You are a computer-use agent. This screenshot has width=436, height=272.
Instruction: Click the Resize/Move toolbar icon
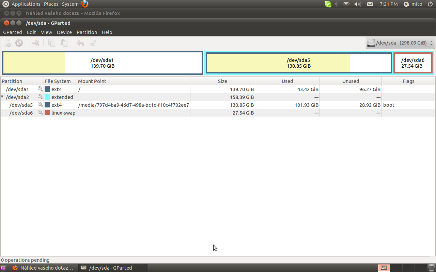[x=35, y=43]
